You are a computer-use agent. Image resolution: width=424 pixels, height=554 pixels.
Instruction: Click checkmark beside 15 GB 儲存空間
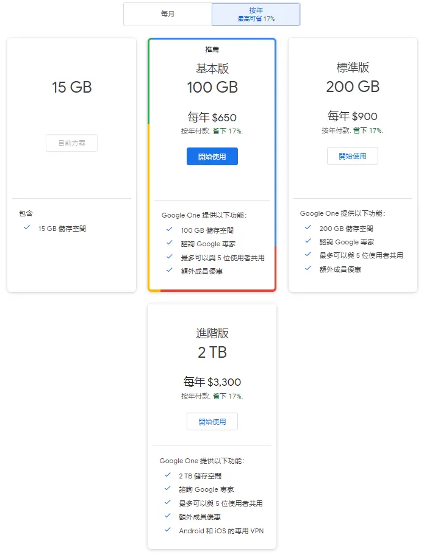tap(27, 228)
